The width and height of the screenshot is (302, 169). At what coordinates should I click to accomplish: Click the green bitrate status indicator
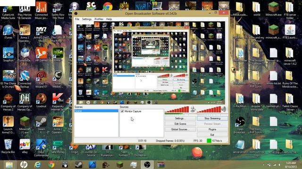[209, 141]
